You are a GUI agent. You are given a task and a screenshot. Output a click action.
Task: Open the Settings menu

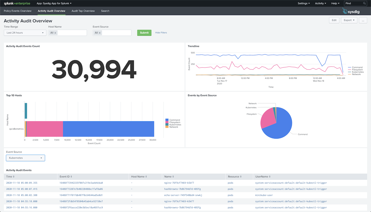pyautogui.click(x=304, y=3)
